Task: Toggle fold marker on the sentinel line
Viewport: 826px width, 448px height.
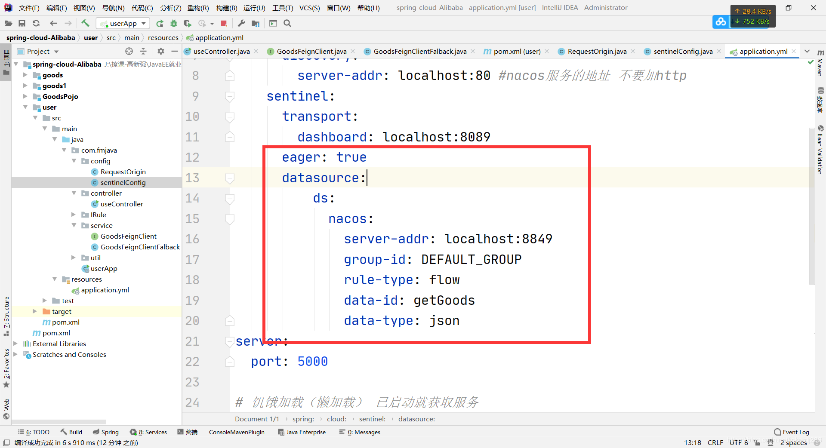Action: [230, 96]
